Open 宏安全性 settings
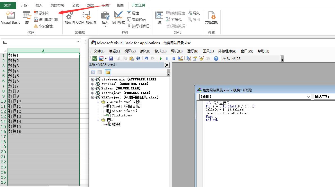This screenshot has height=187, width=335. (43, 26)
